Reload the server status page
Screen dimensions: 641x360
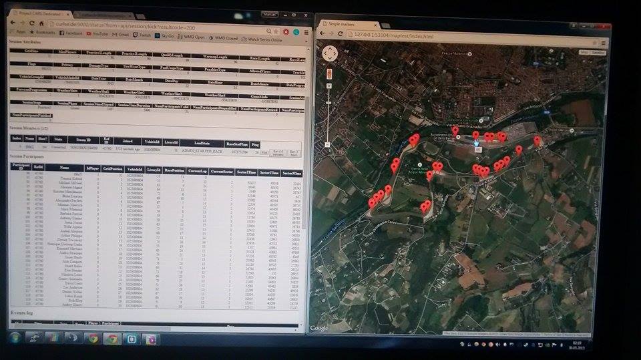tap(31, 23)
